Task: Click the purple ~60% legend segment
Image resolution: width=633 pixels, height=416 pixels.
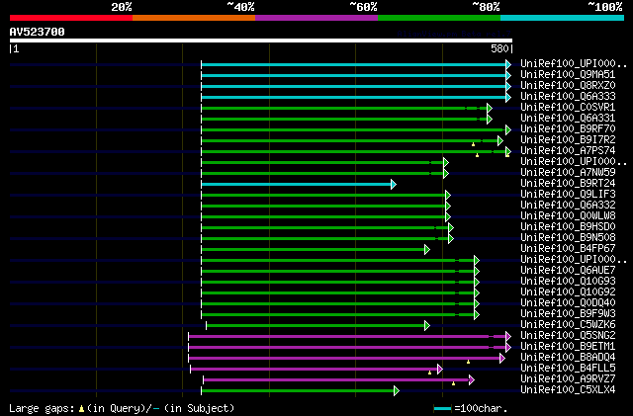Action: pyautogui.click(x=316, y=18)
